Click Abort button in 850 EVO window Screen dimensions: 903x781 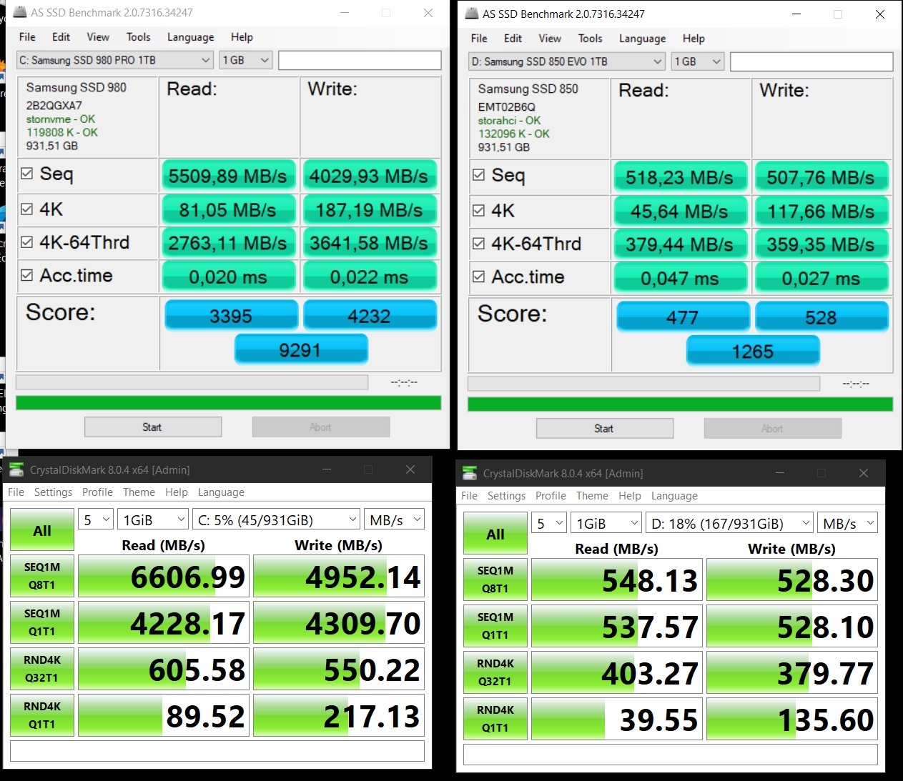click(x=773, y=428)
